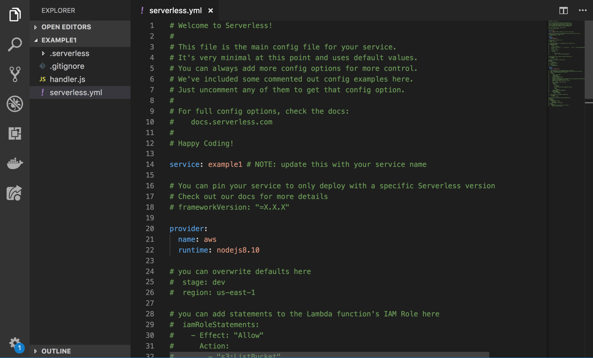The width and height of the screenshot is (593, 358).
Task: Click the Split Editor icon
Action: point(563,11)
